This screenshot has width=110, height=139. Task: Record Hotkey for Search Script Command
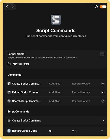(81, 101)
